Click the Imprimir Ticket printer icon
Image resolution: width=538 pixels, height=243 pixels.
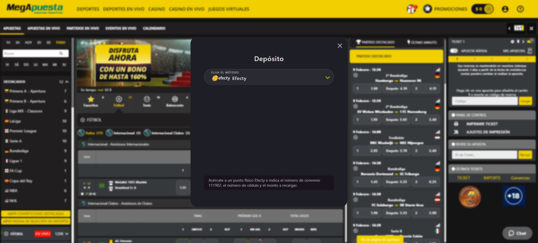[456, 124]
